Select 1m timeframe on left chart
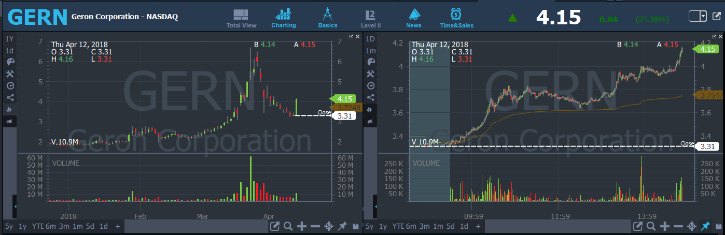725x235 pixels. 77,226
